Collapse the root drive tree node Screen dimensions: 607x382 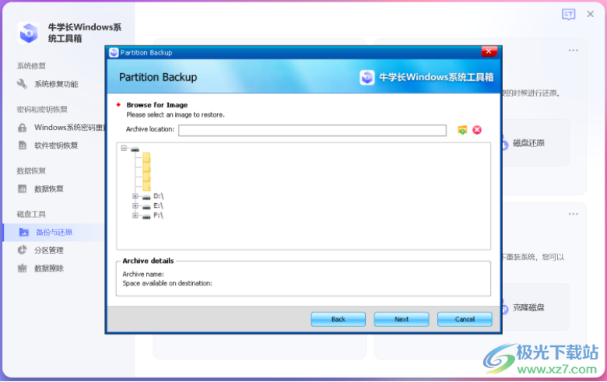[124, 149]
